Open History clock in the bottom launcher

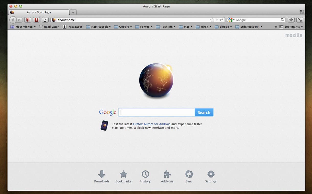pyautogui.click(x=145, y=177)
